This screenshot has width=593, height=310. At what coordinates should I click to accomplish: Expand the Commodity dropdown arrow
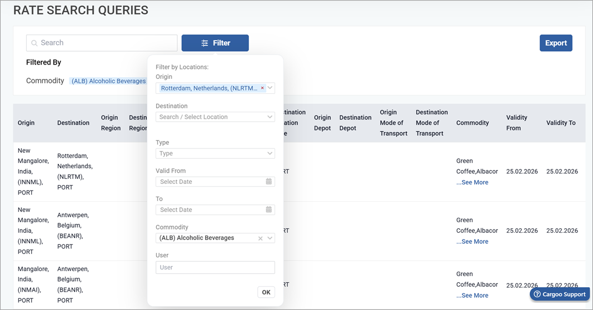coord(270,238)
